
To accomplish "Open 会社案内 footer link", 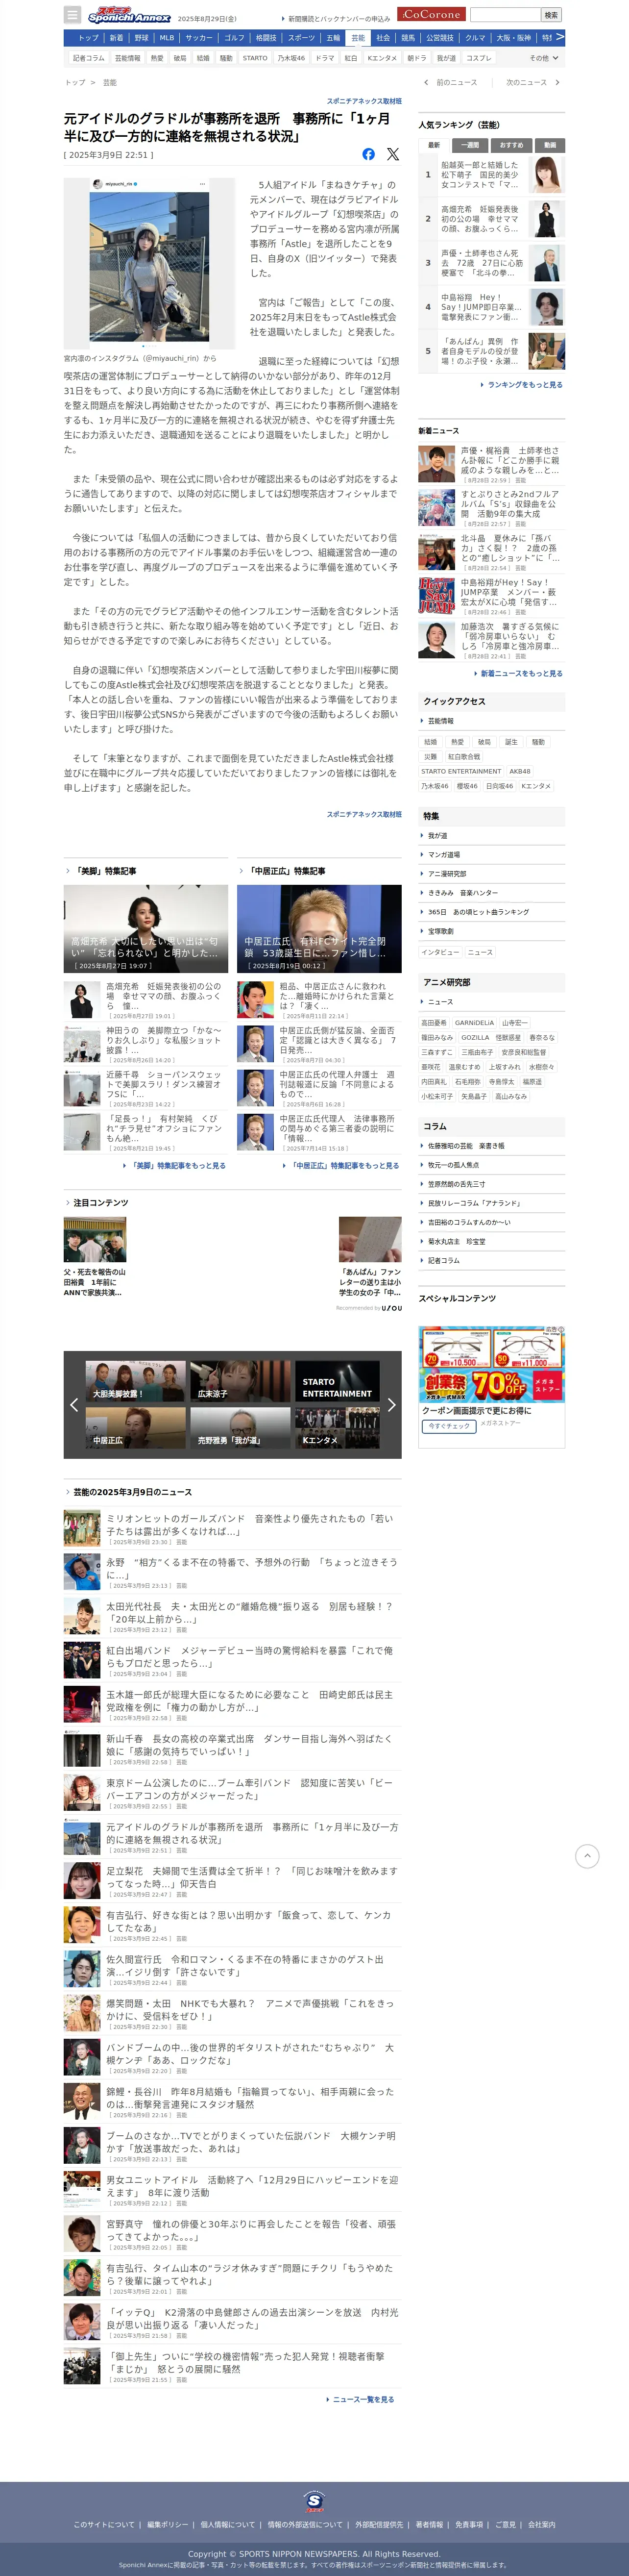I will [x=541, y=2524].
